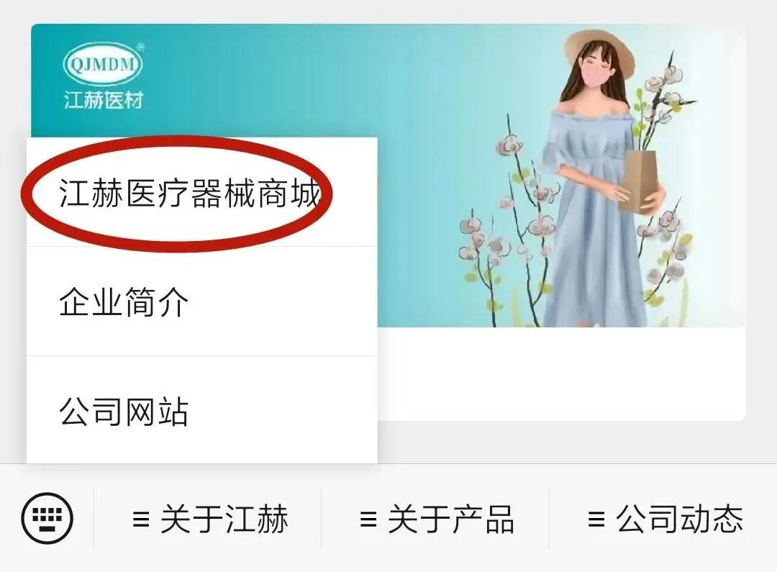Click the white area below the banner image
Viewport: 777px width, 572px height.
(x=561, y=373)
